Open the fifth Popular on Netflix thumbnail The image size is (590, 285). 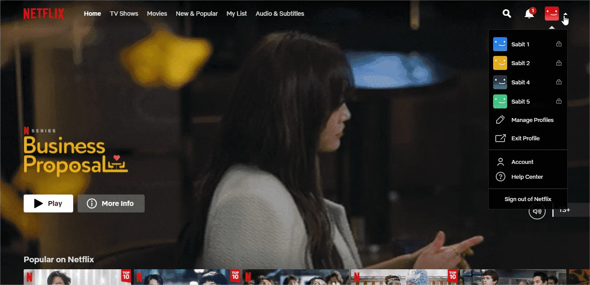pyautogui.click(x=513, y=277)
